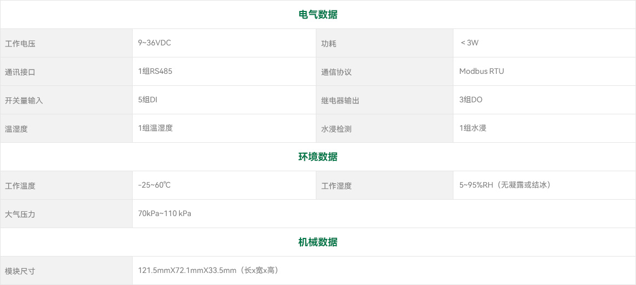The image size is (636, 285).
Task: Select the 工作电压 label cell
Action: pyautogui.click(x=20, y=44)
